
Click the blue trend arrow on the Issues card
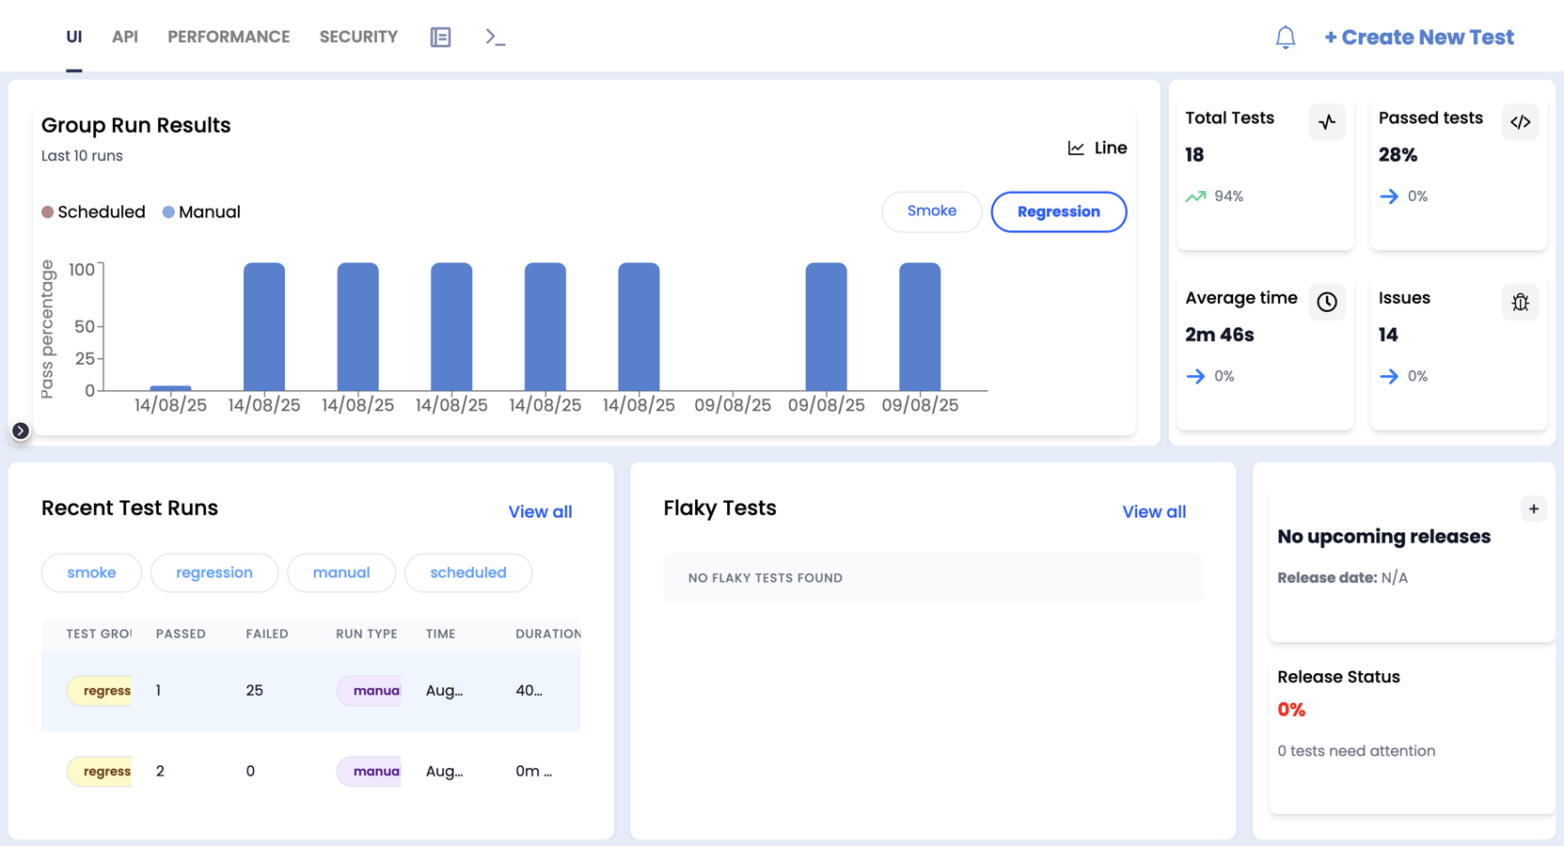pyautogui.click(x=1390, y=376)
